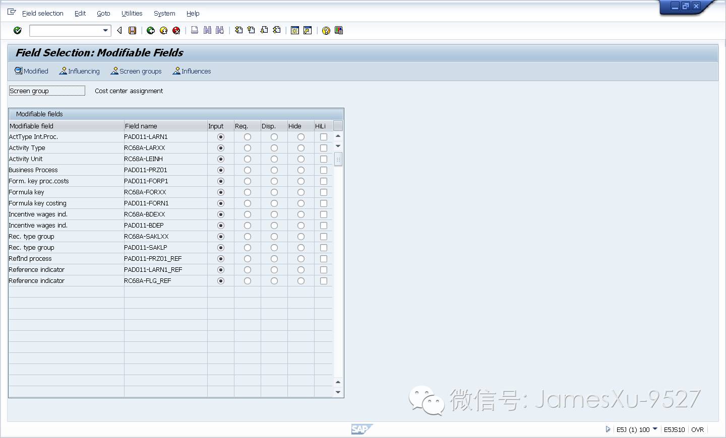Click into the command input field
The width and height of the screenshot is (726, 438).
(66, 31)
